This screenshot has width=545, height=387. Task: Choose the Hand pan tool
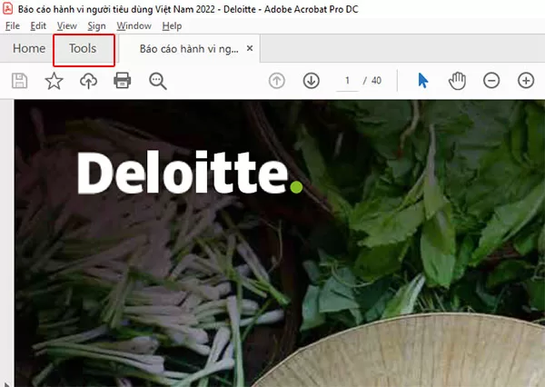457,81
